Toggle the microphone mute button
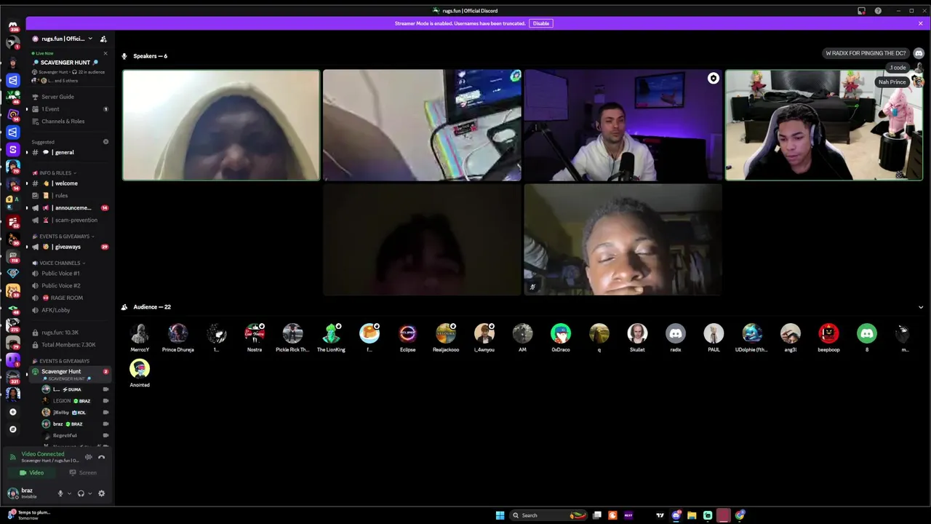This screenshot has height=524, width=931. pyautogui.click(x=60, y=493)
